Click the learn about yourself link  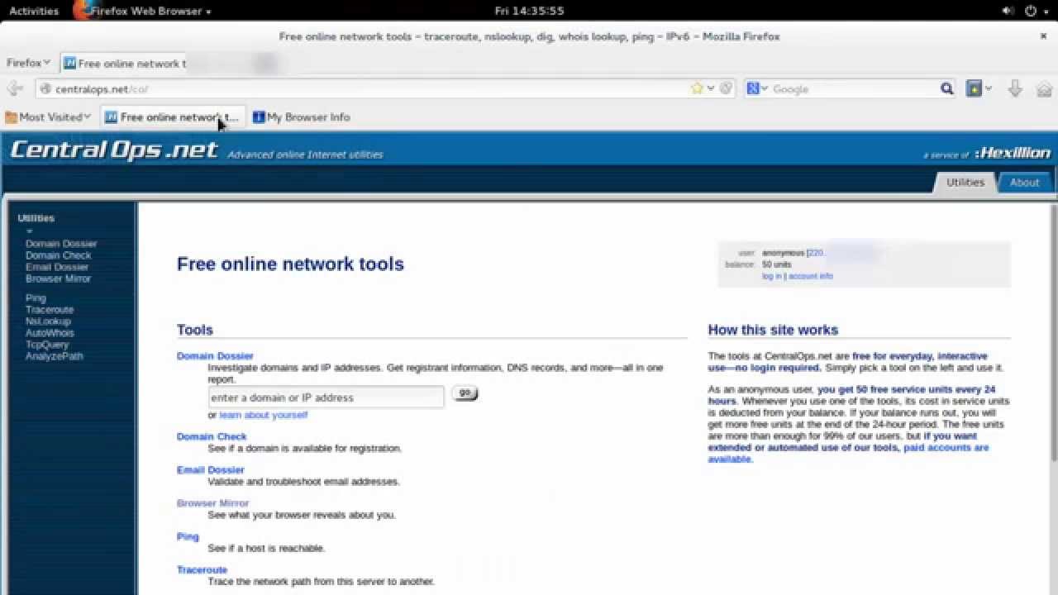(x=264, y=415)
